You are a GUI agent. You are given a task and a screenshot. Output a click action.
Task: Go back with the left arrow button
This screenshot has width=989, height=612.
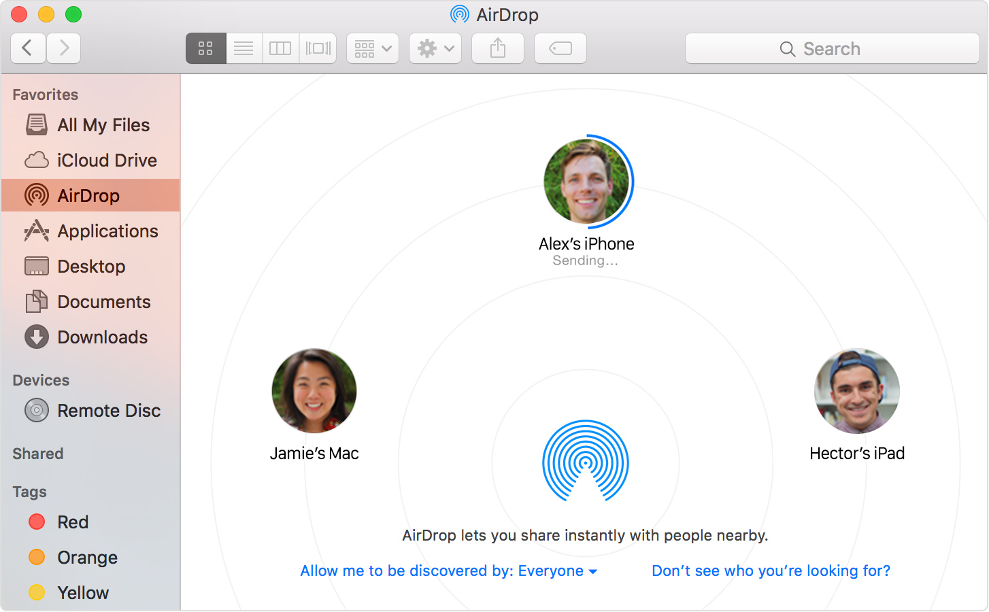tap(28, 48)
